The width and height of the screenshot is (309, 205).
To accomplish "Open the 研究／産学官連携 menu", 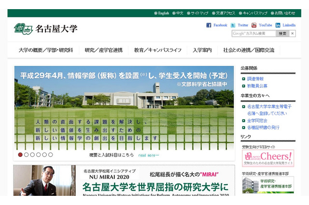I will tap(104, 50).
